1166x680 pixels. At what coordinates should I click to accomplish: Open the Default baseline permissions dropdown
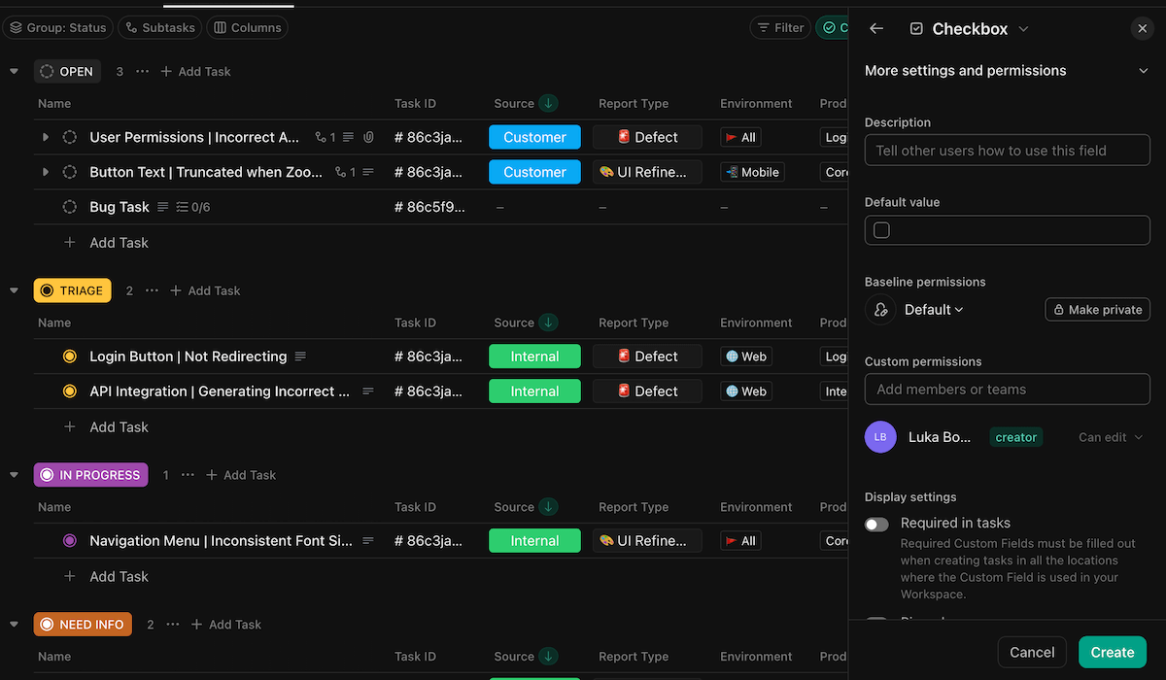pyautogui.click(x=930, y=309)
